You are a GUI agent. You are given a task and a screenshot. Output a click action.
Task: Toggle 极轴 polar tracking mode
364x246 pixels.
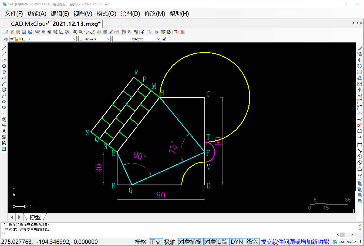coord(170,242)
